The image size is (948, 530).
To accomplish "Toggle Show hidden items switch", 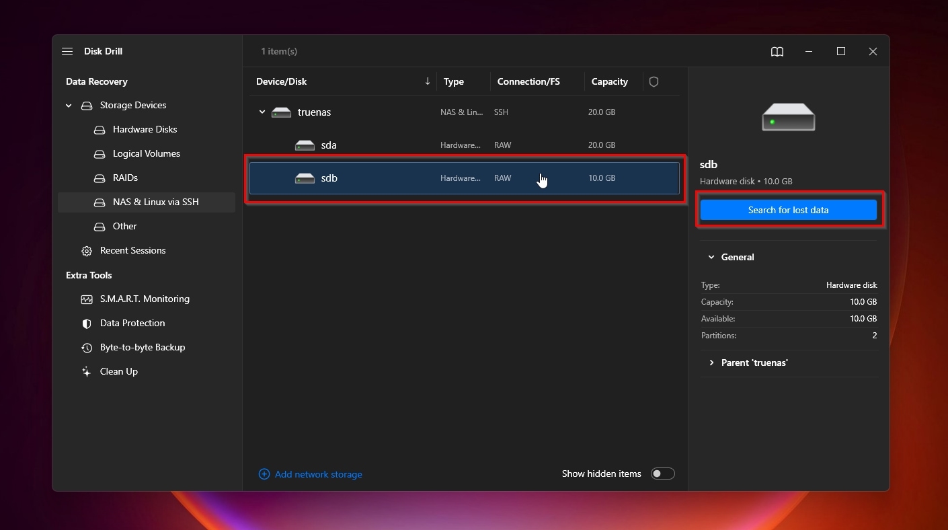I will tap(662, 474).
